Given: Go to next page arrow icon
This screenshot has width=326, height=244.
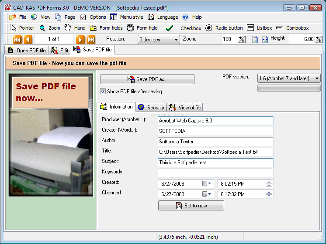Looking at the screenshot, I should click(80, 39).
